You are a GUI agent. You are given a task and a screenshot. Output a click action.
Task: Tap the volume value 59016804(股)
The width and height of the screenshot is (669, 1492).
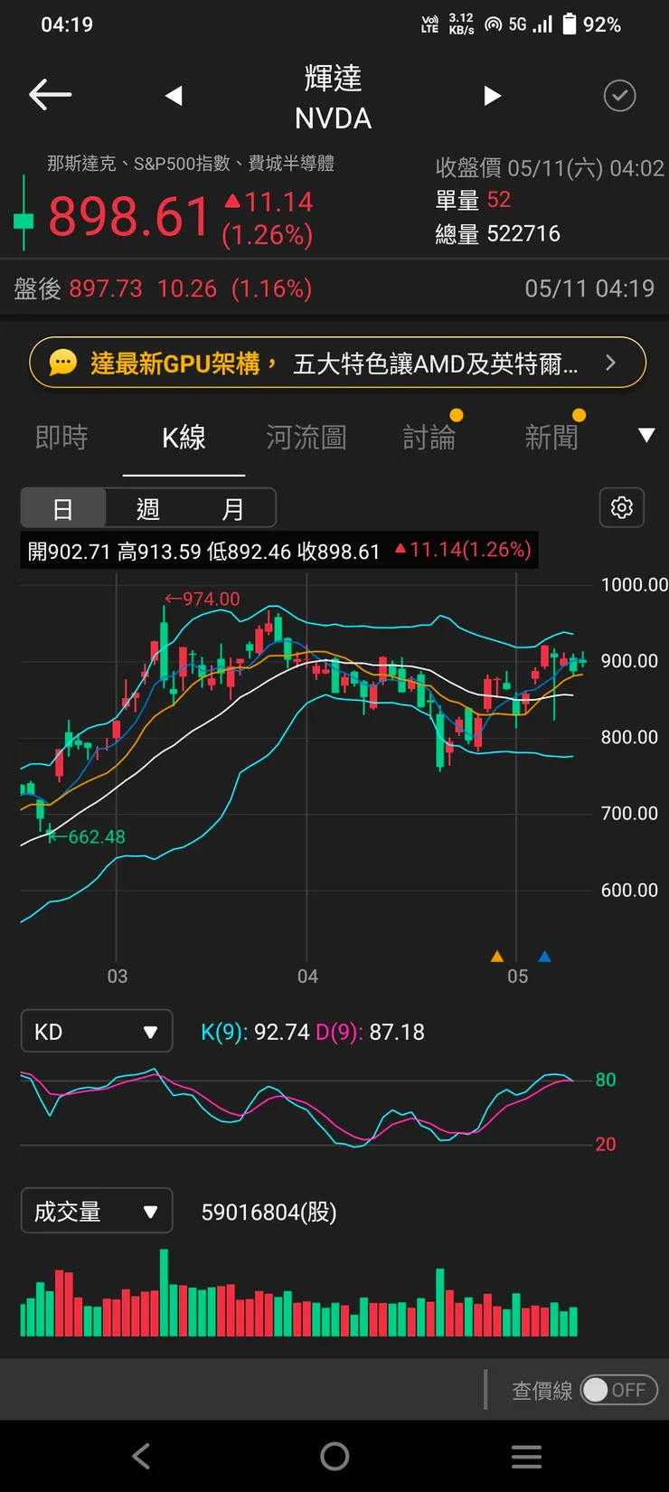click(x=269, y=1212)
